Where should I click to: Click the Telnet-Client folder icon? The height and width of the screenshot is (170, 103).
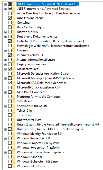click(x=14, y=111)
